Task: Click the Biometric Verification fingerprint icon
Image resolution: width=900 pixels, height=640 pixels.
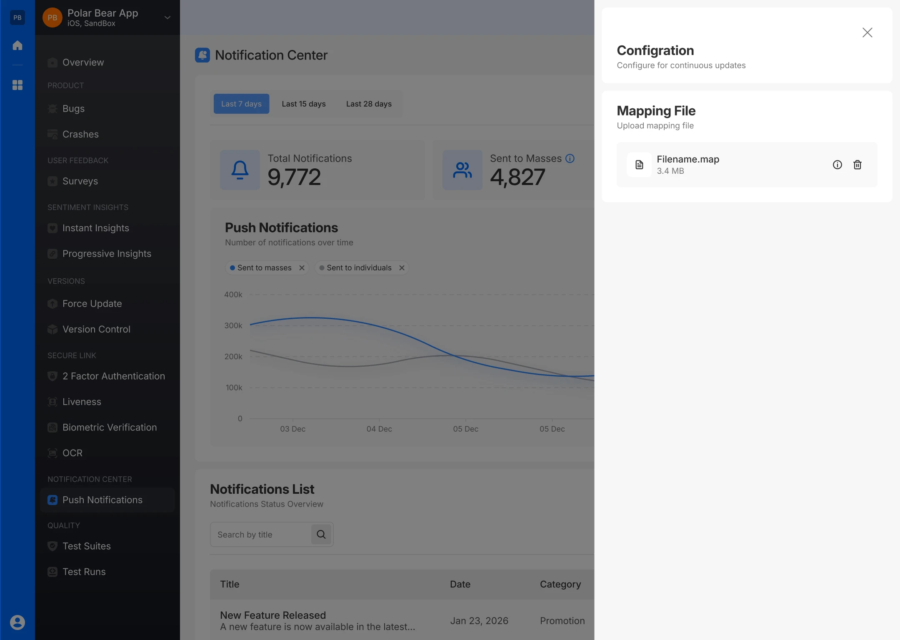Action: tap(52, 427)
